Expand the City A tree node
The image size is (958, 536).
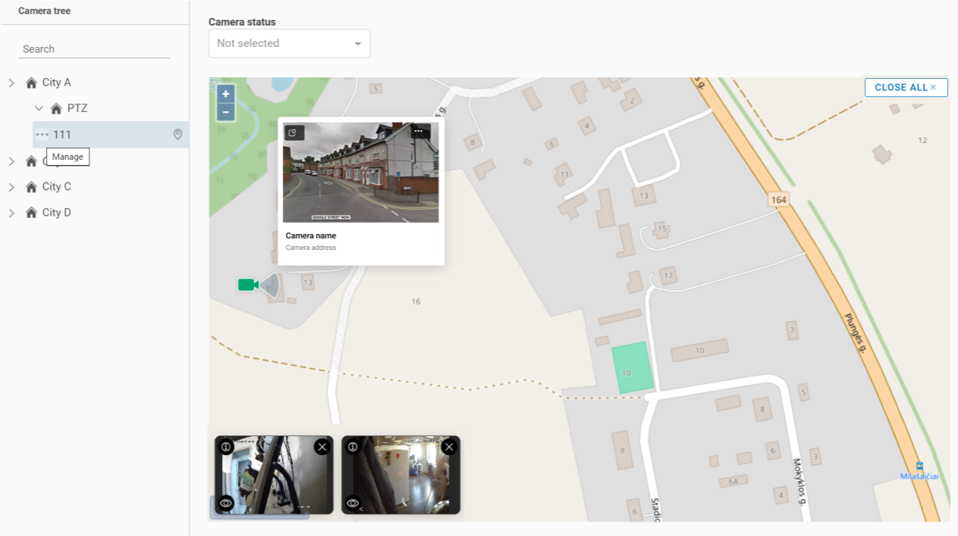tap(11, 83)
